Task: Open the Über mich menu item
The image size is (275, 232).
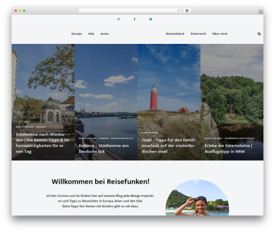Action: tap(220, 34)
